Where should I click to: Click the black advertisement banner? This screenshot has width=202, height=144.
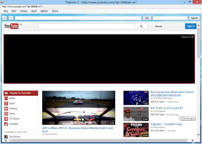[99, 59]
